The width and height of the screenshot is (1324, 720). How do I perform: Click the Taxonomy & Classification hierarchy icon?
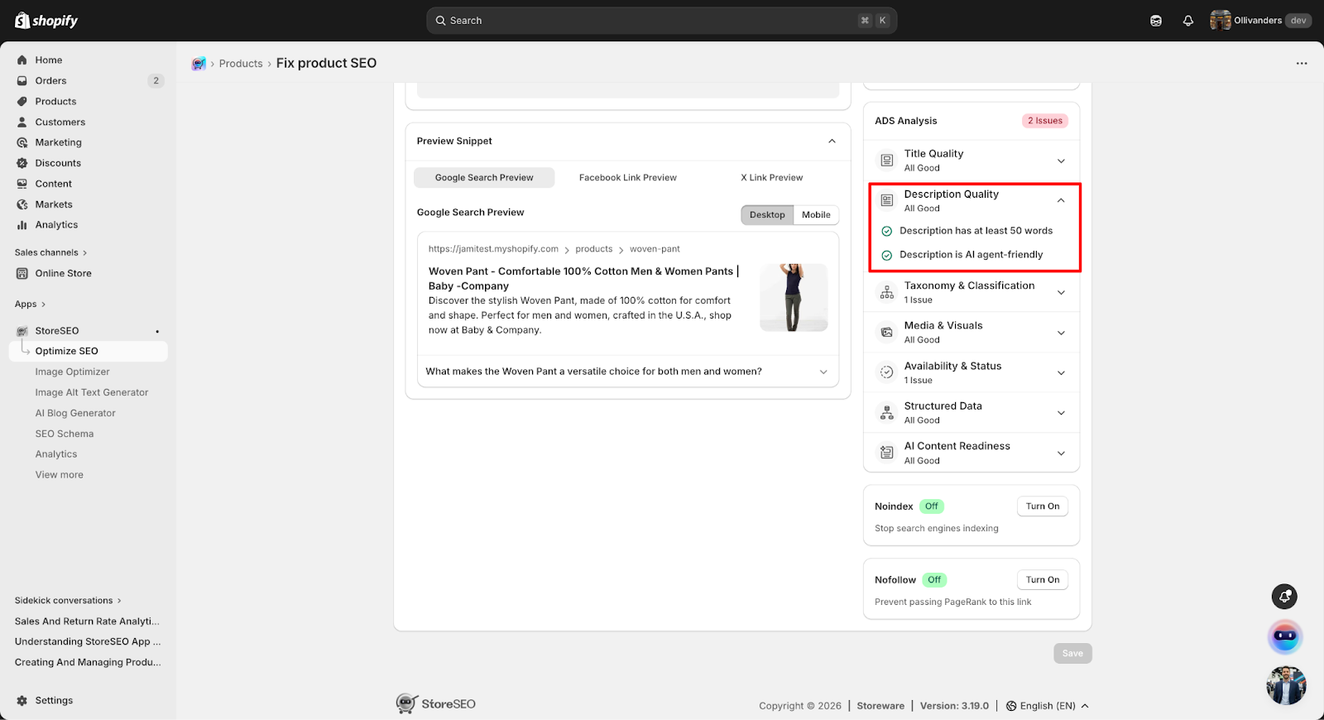point(887,292)
